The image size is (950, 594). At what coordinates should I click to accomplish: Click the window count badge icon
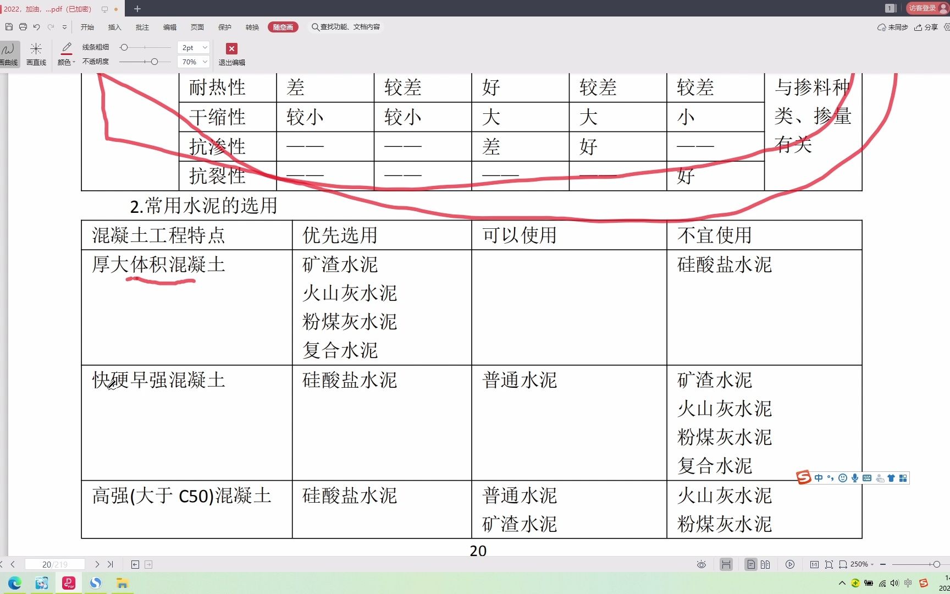pyautogui.click(x=890, y=8)
